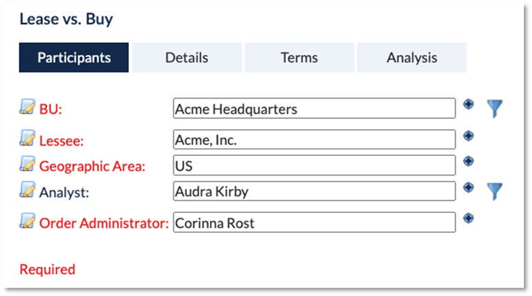
Task: Open the lookup icon for Lessee field
Action: click(x=469, y=136)
